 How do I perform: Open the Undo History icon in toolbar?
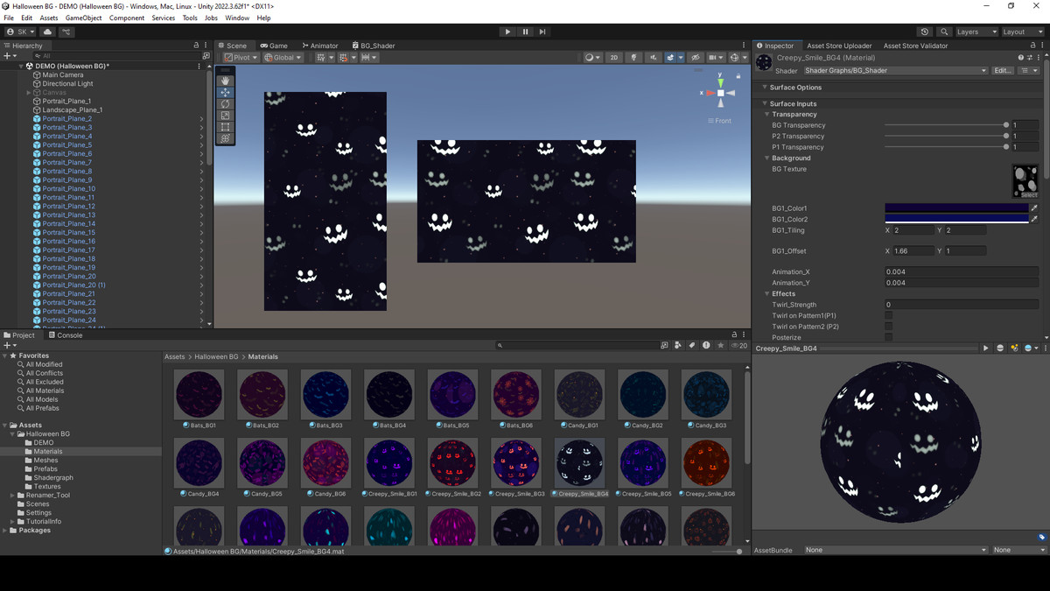925,32
